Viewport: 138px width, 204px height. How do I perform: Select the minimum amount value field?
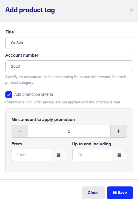pyautogui.click(x=69, y=131)
